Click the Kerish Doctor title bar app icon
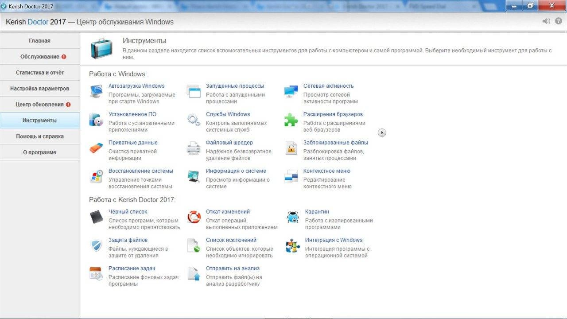567x319 pixels. coord(4,6)
